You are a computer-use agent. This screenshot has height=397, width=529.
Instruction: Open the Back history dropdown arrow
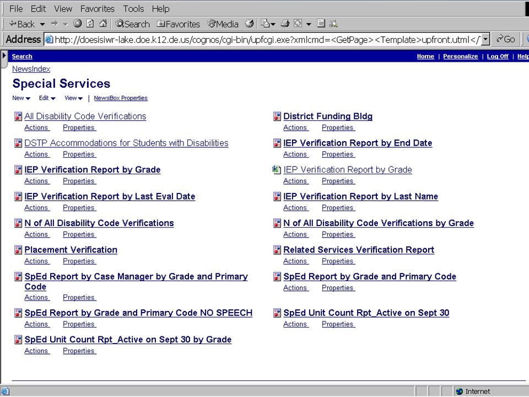coord(42,24)
